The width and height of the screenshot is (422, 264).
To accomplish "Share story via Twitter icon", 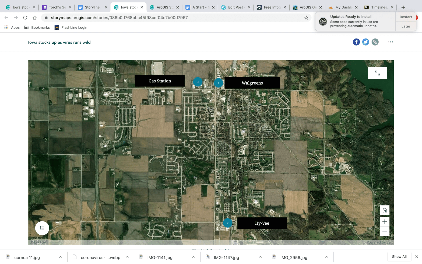I will (365, 42).
